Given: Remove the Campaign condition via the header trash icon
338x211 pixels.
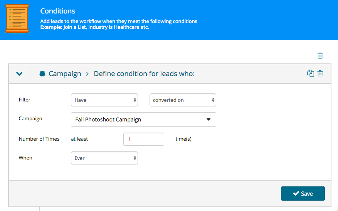Looking at the screenshot, I should point(320,73).
